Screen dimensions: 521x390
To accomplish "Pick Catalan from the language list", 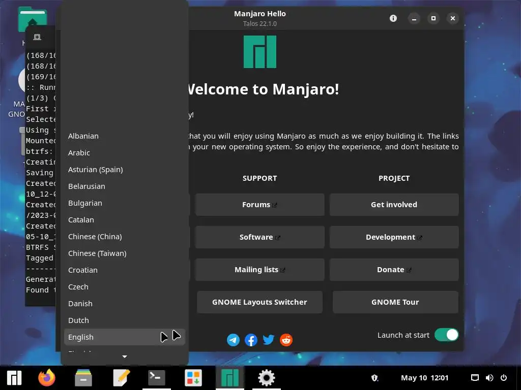I will (124, 220).
